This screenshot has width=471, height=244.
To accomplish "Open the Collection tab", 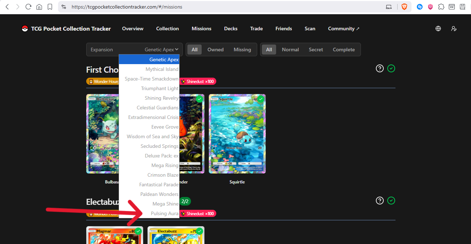I will (167, 28).
